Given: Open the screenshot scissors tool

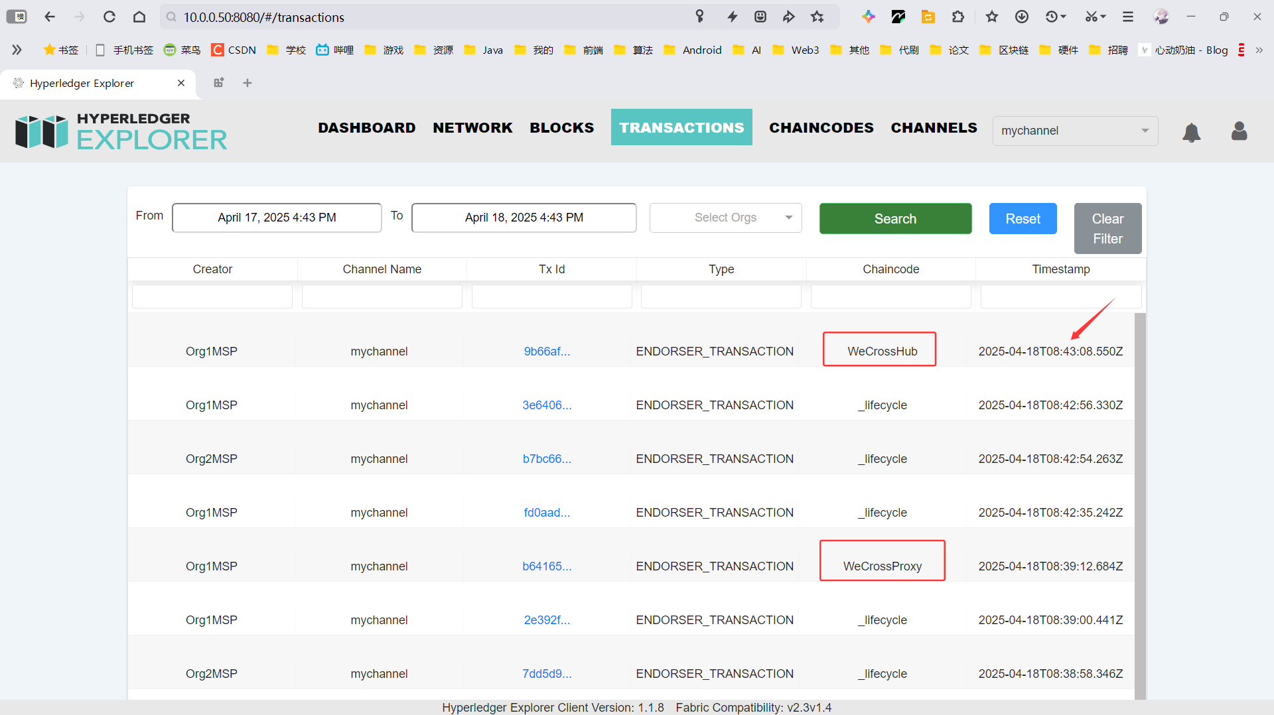Looking at the screenshot, I should [x=1092, y=17].
